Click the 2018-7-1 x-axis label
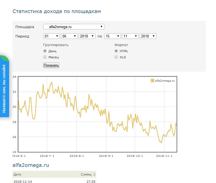 47,156
